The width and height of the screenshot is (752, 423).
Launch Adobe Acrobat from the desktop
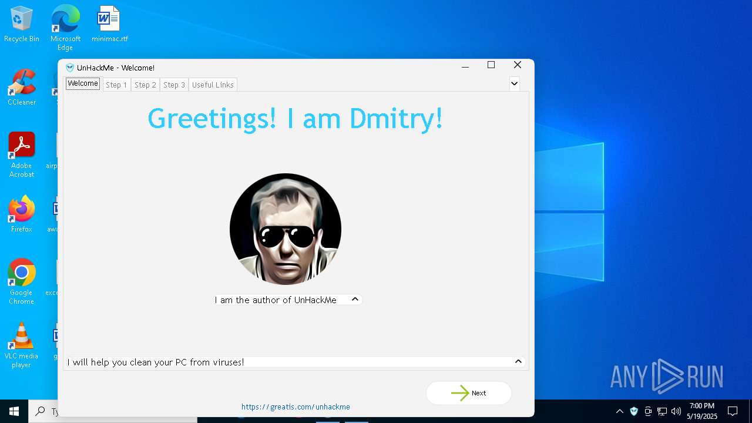[x=22, y=155]
